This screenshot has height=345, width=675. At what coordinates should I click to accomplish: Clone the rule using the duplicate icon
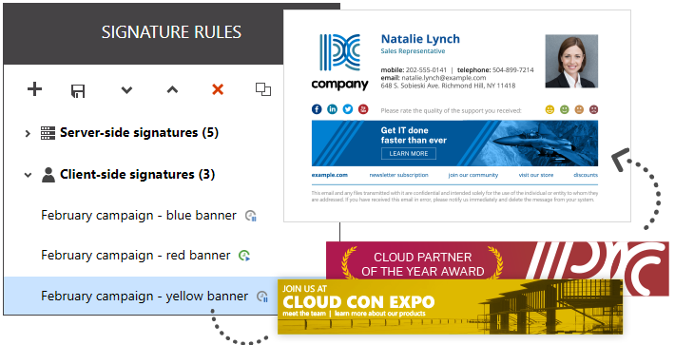coord(263,89)
